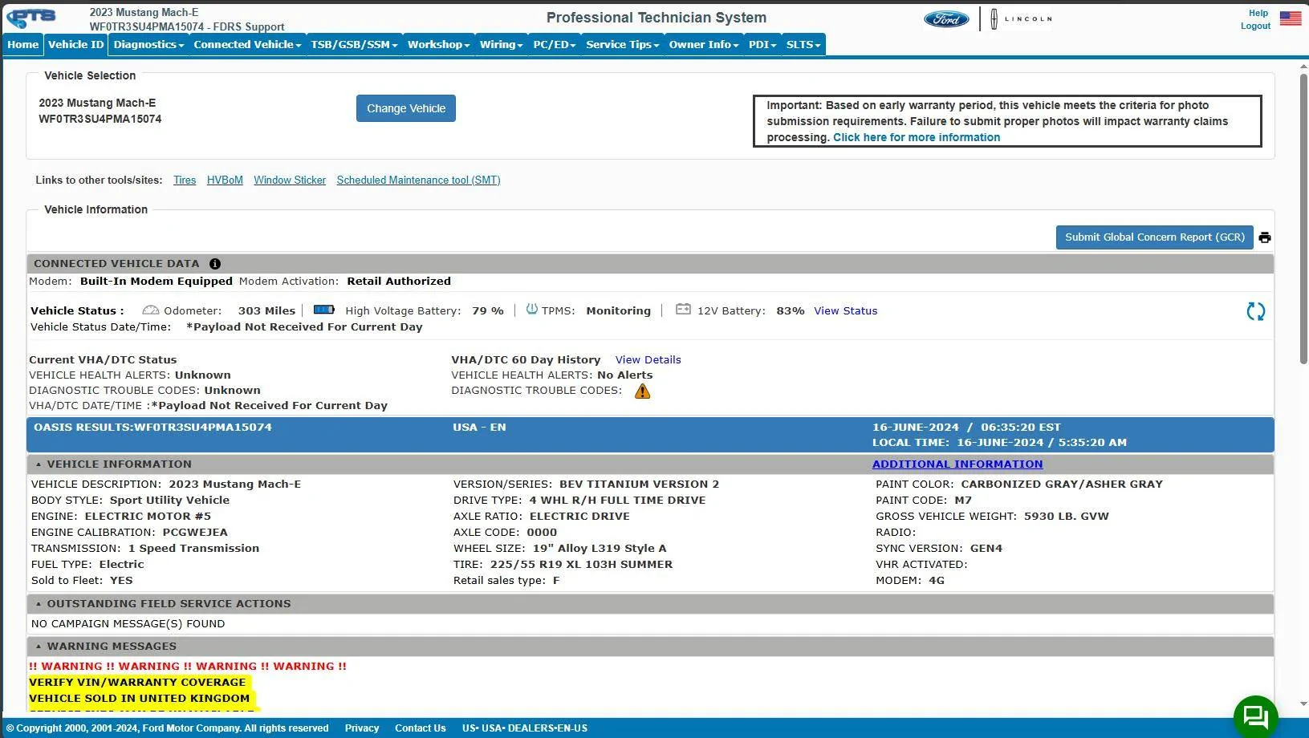
Task: Click the VIN WF0TR3SU4PMA15074 in Vehicle Selection
Action: tap(100, 119)
